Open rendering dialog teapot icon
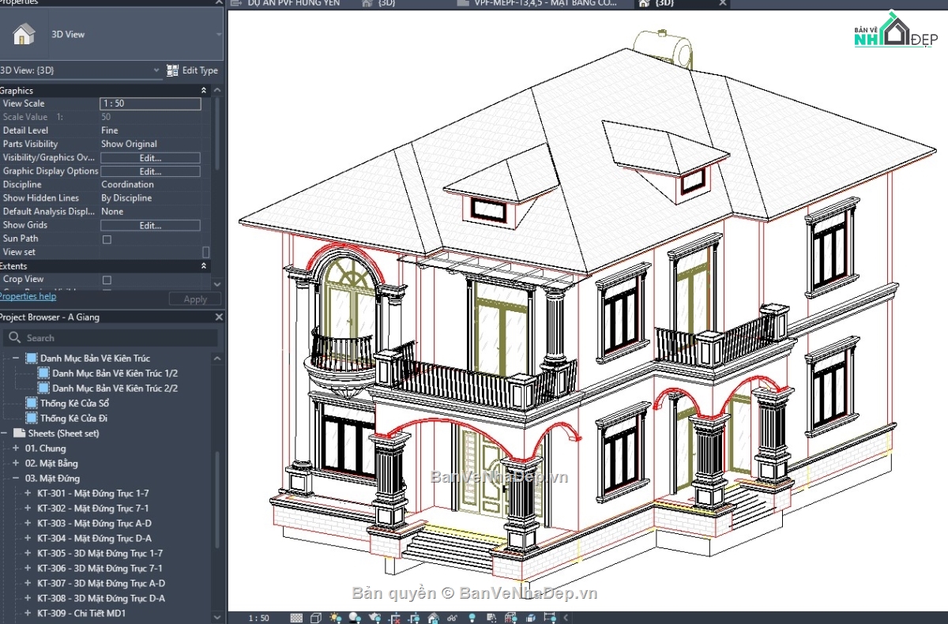Screen dimensions: 948x624 [374, 618]
